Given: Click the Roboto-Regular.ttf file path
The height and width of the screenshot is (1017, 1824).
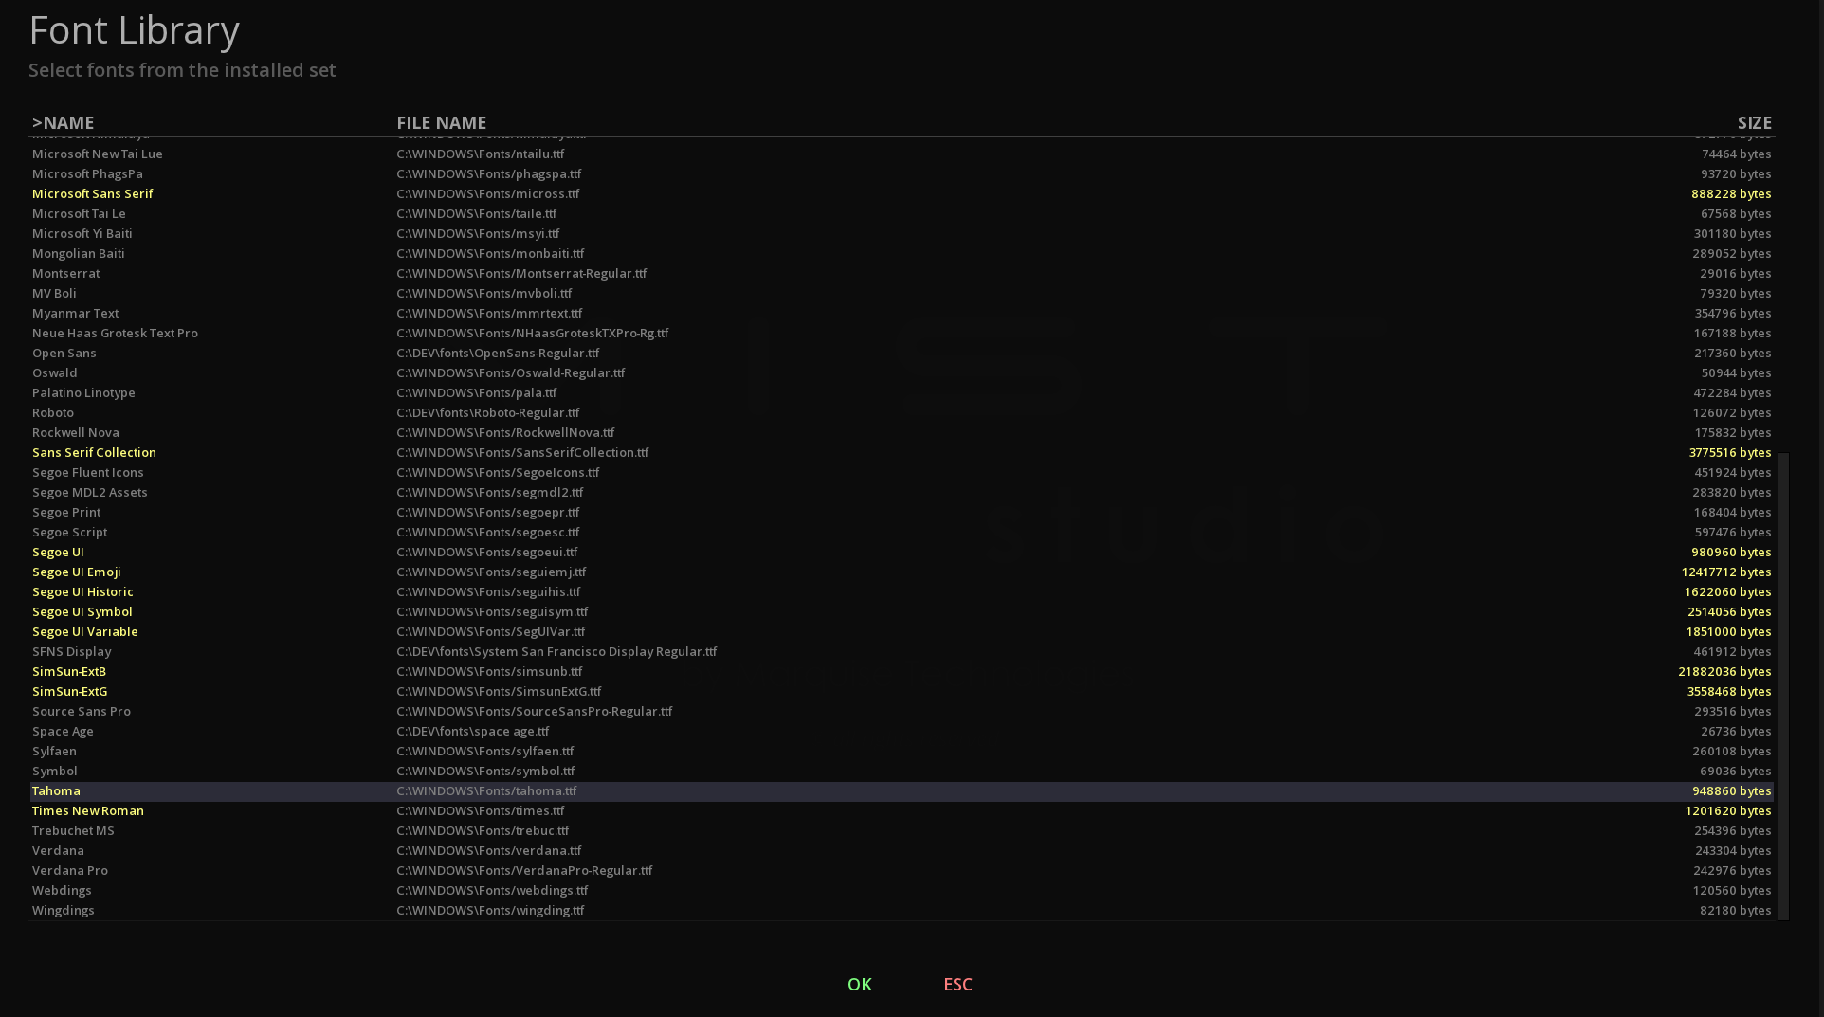Looking at the screenshot, I should tap(487, 412).
